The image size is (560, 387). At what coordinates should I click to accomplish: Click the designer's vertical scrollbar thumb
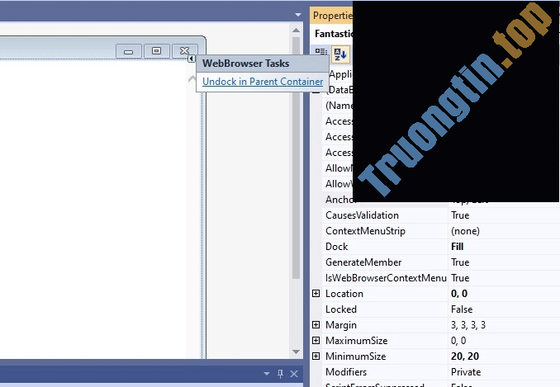[297, 165]
